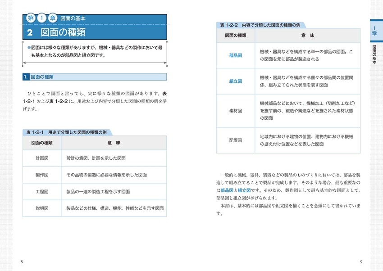Click the cell '製品の一連の製造工程を示す図面'
This screenshot has width=383, height=271.
tap(114, 191)
